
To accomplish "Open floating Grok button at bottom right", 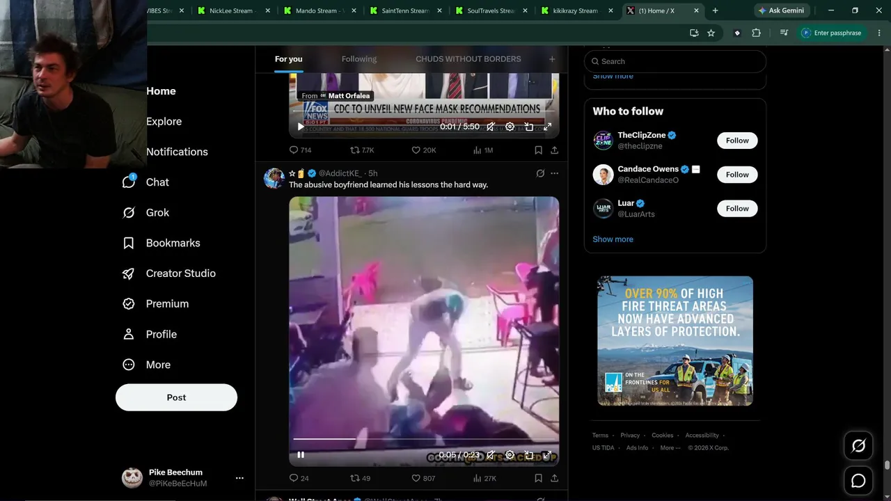I will (x=858, y=446).
